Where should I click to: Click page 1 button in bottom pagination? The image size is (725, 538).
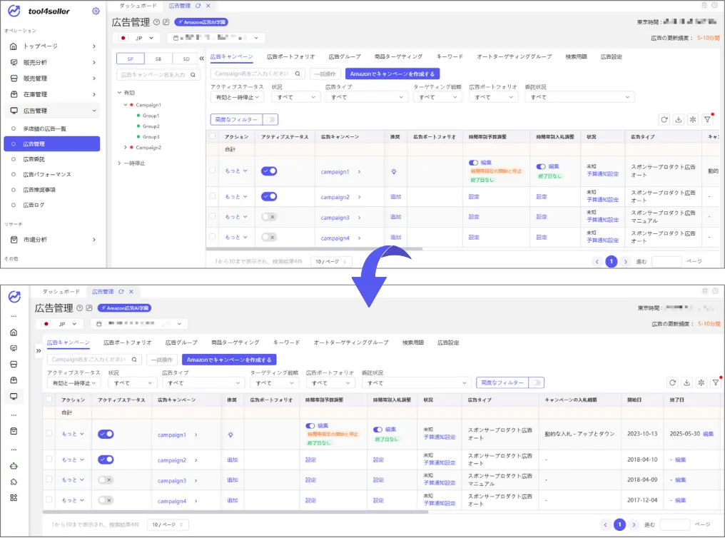coord(619,524)
